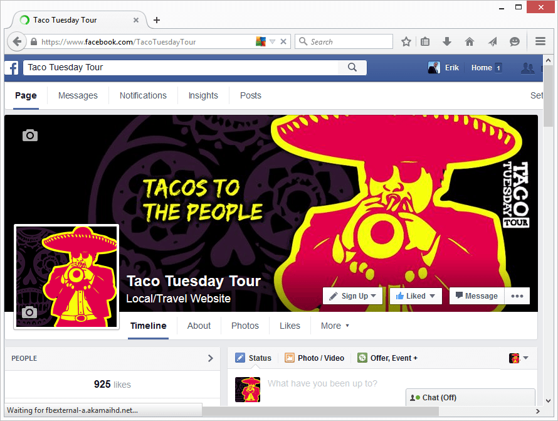Click the chat smiley toolbar icon
558x421 pixels.
515,41
